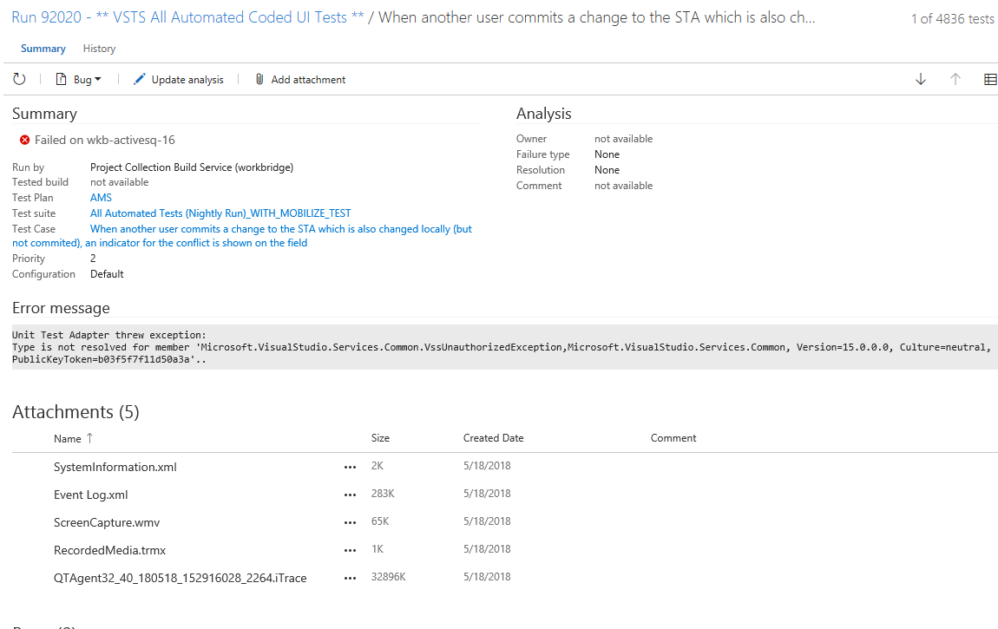Screen dimensions: 998x629
Task: Open the ellipsis menu for Event Log.xml
Action: click(x=350, y=495)
